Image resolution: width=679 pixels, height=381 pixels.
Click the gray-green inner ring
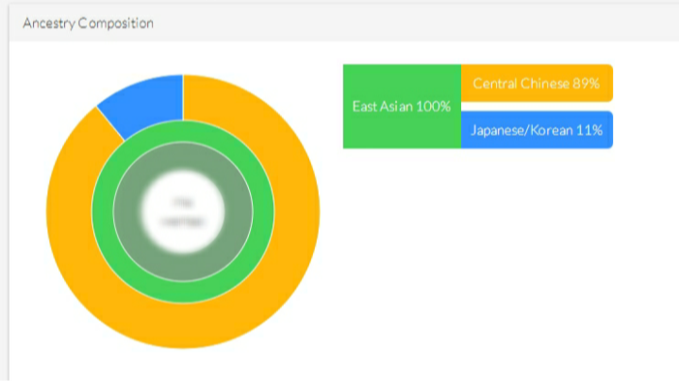pos(183,268)
